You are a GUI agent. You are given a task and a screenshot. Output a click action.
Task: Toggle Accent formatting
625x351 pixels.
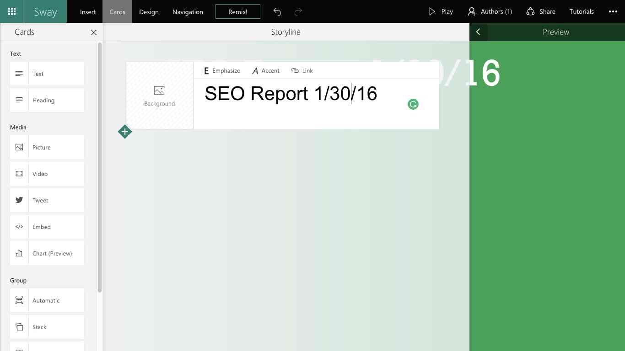click(x=266, y=70)
